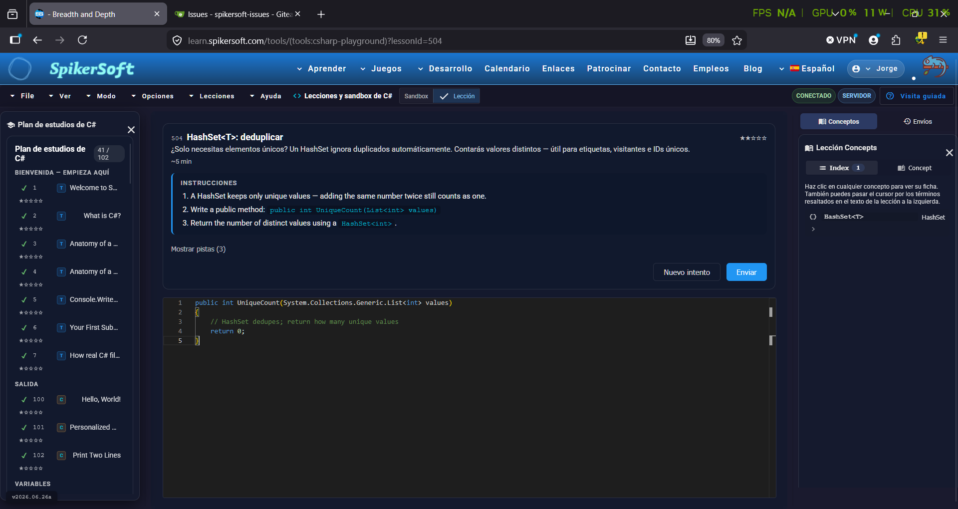Open the site security shield icon
The width and height of the screenshot is (958, 509).
[177, 40]
